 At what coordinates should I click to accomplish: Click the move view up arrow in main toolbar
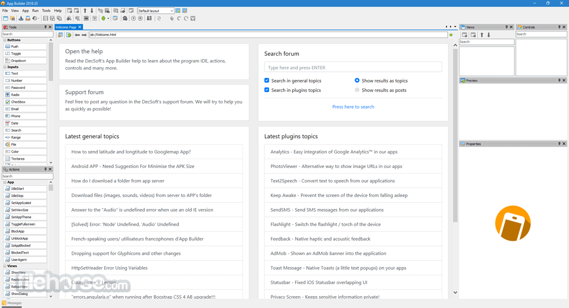pyautogui.click(x=85, y=11)
